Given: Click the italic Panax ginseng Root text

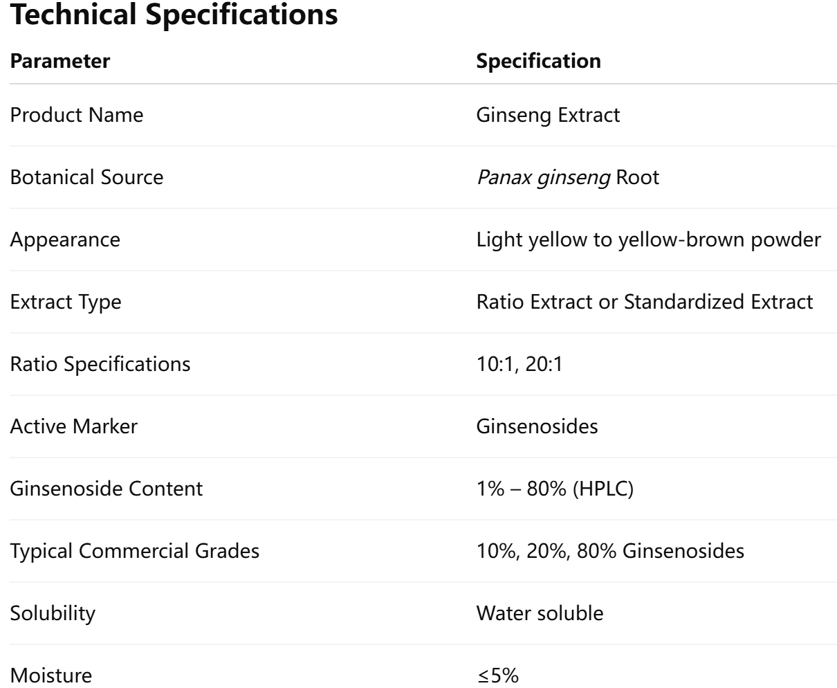Looking at the screenshot, I should coord(567,177).
